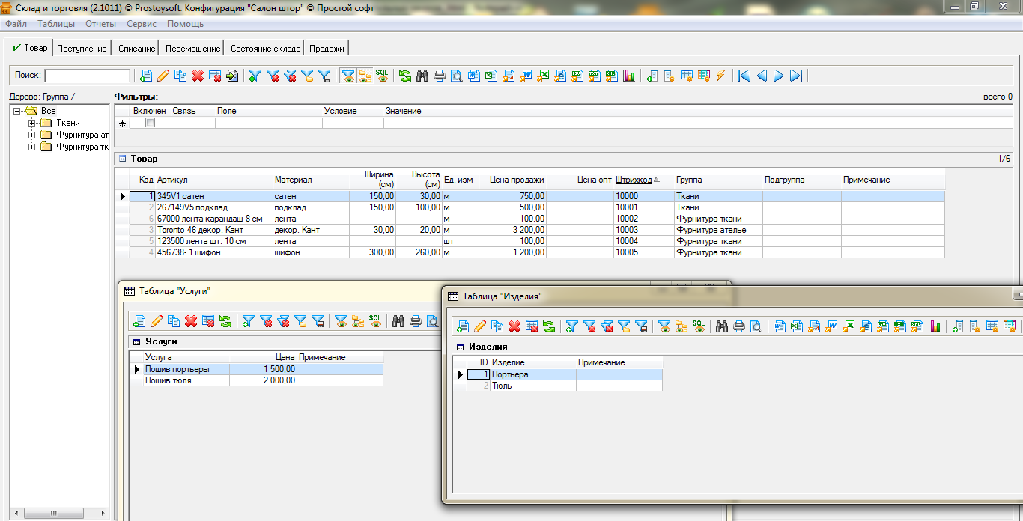Click the red X delete record icon in main toolbar
Screen dimensions: 1023x521
(x=198, y=76)
